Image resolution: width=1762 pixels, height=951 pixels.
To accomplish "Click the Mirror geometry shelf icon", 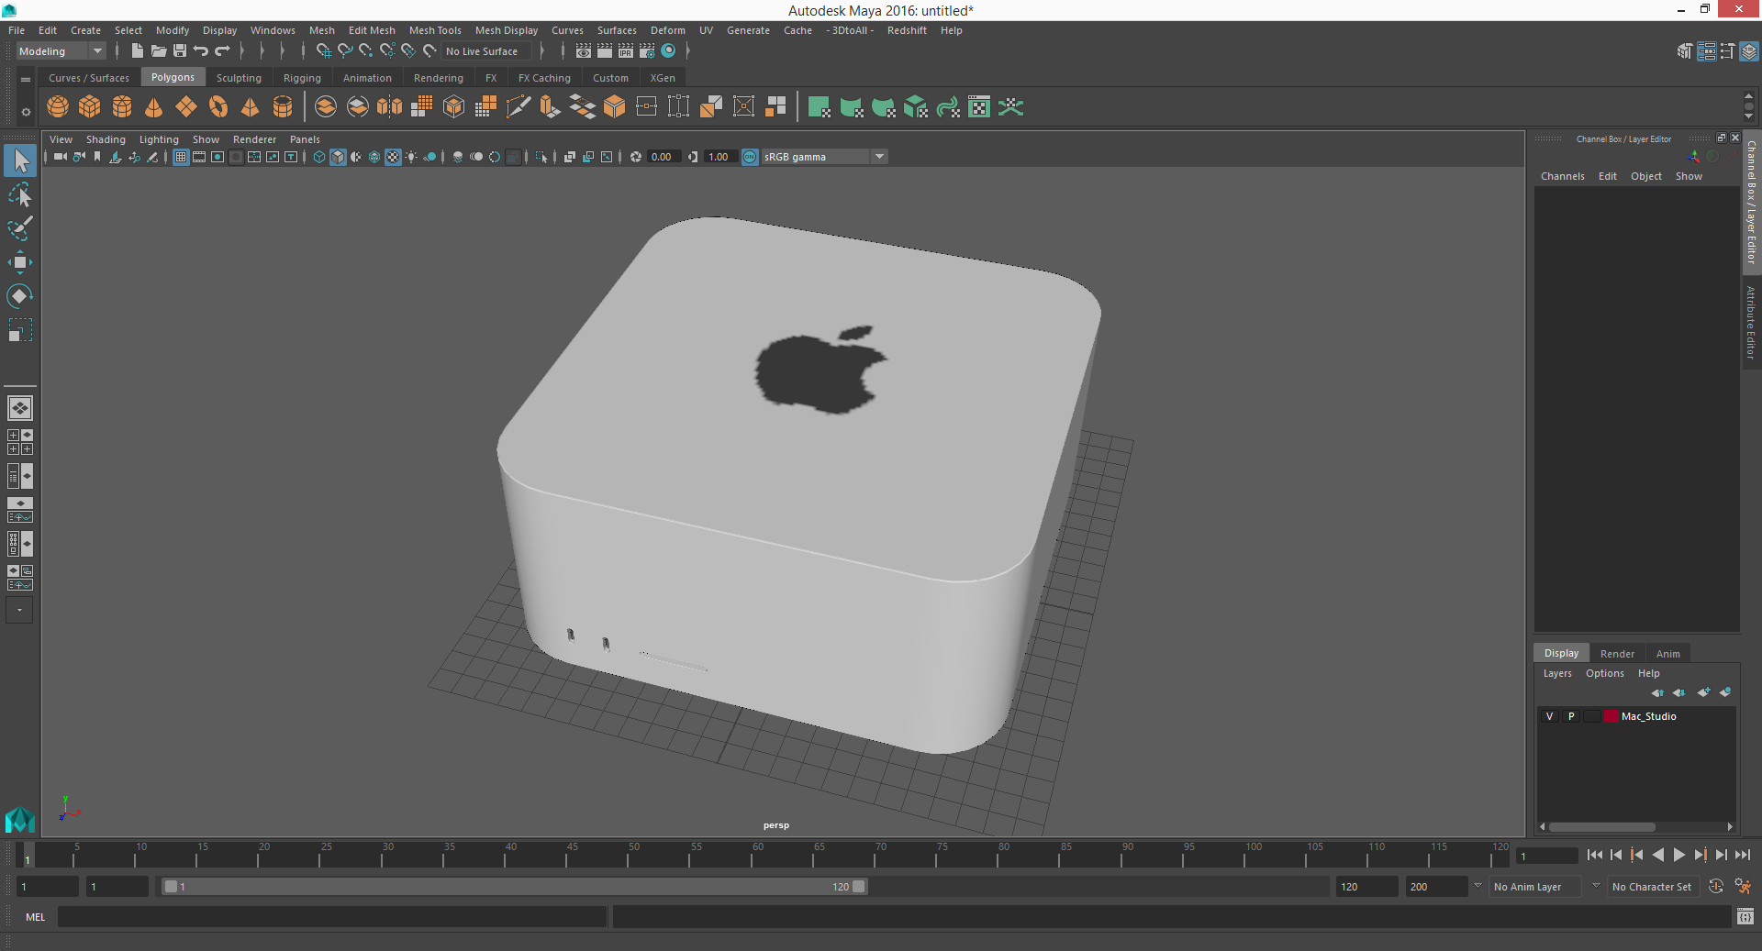I will coord(390,107).
